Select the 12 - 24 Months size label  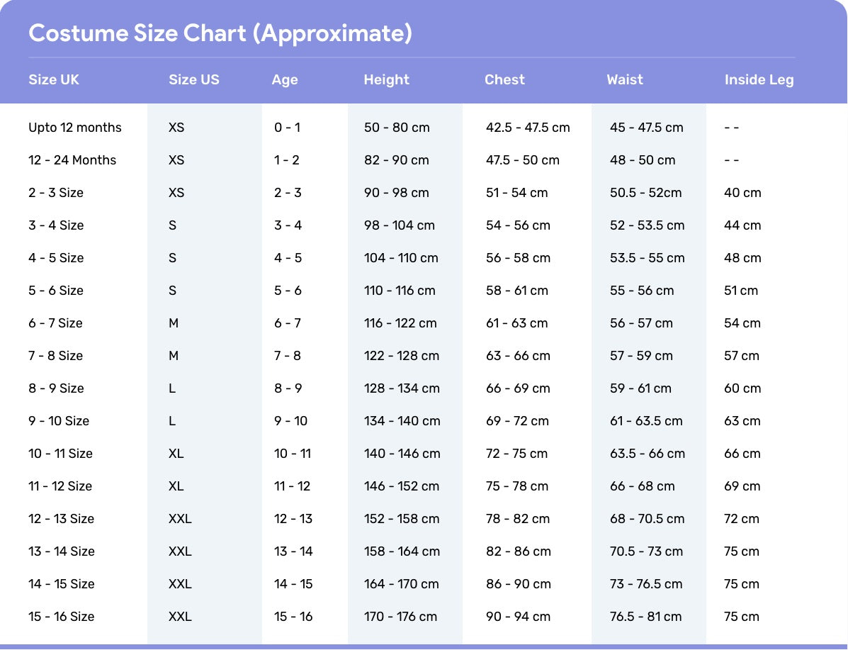coord(72,160)
